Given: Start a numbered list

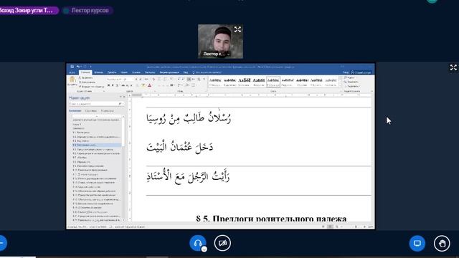Looking at the screenshot, I should (x=165, y=80).
